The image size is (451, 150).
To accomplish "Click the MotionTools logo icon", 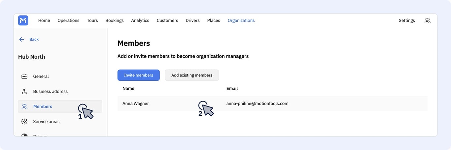I will pos(23,20).
